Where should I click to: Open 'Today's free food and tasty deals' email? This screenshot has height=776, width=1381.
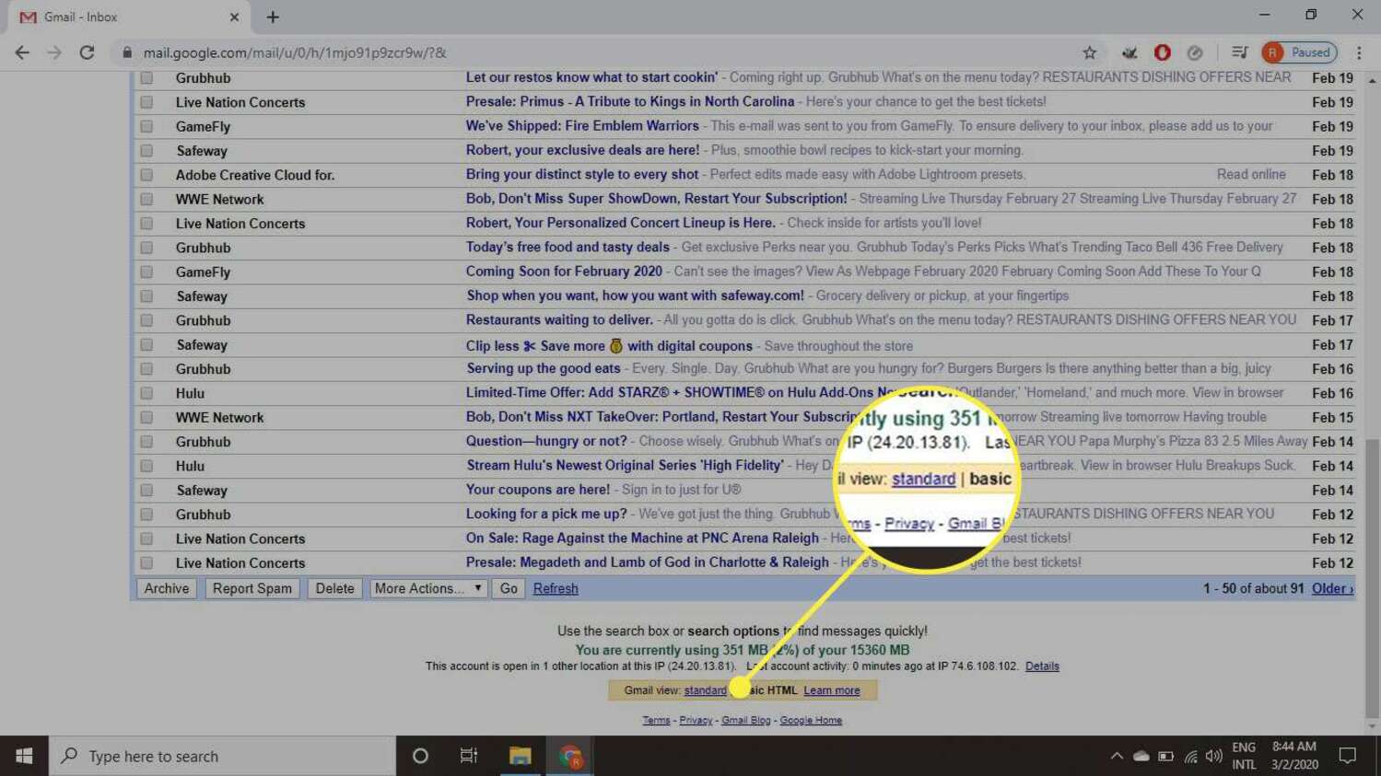tap(568, 247)
